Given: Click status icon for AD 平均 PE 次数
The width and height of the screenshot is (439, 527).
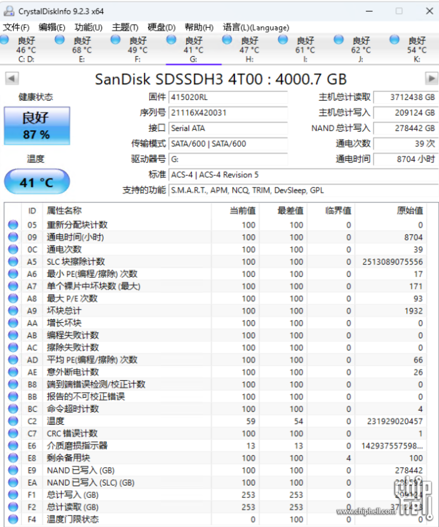Looking at the screenshot, I should pyautogui.click(x=13, y=360).
